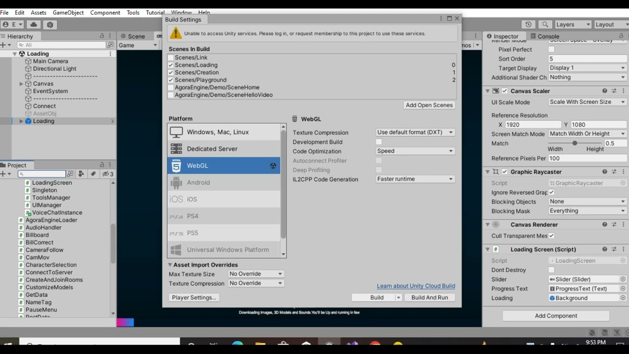Click Add Open Scenes button
The width and height of the screenshot is (629, 354).
(429, 105)
